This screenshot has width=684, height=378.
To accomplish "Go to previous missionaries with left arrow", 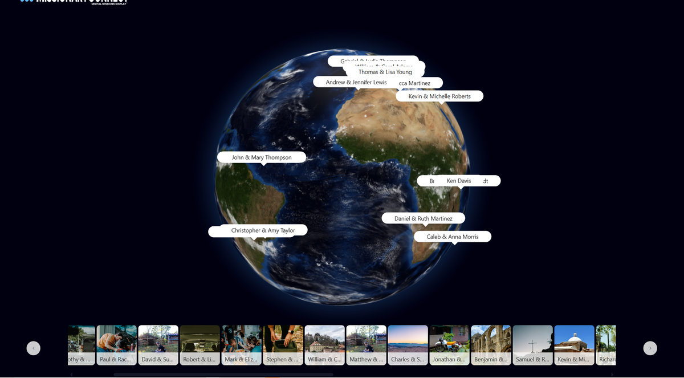I will click(x=34, y=348).
